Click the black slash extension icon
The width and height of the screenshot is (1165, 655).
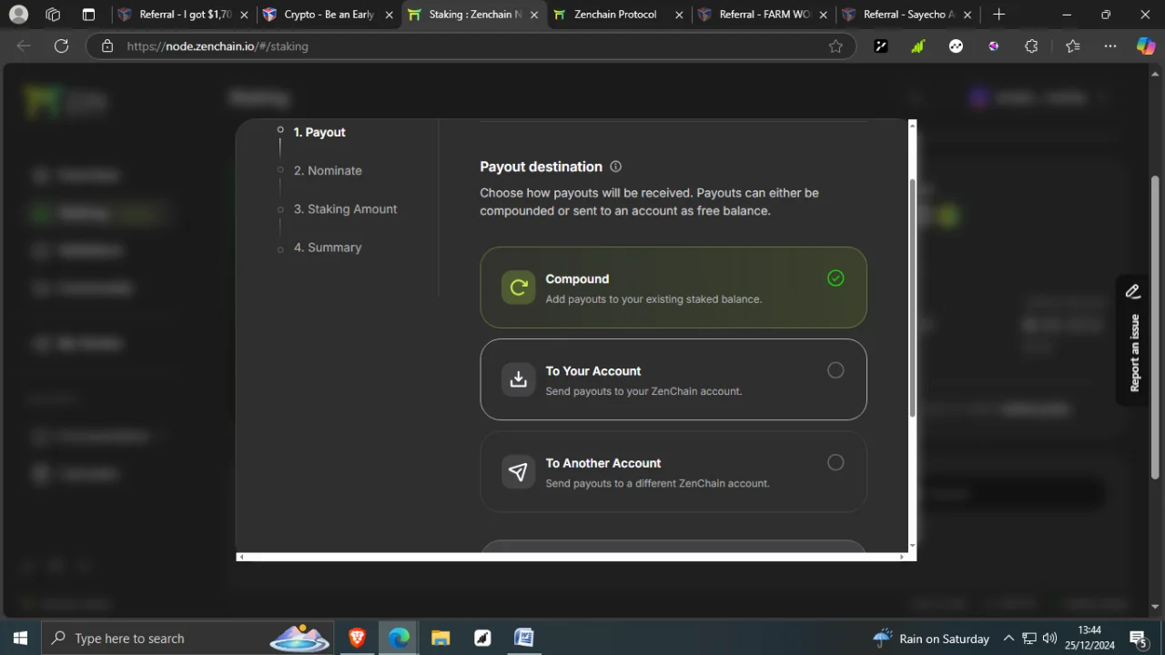coord(881,46)
